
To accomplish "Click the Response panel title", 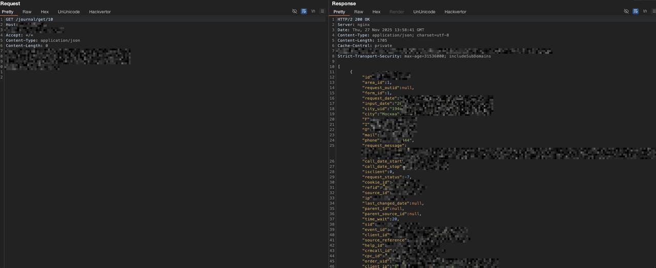I will 344,4.
